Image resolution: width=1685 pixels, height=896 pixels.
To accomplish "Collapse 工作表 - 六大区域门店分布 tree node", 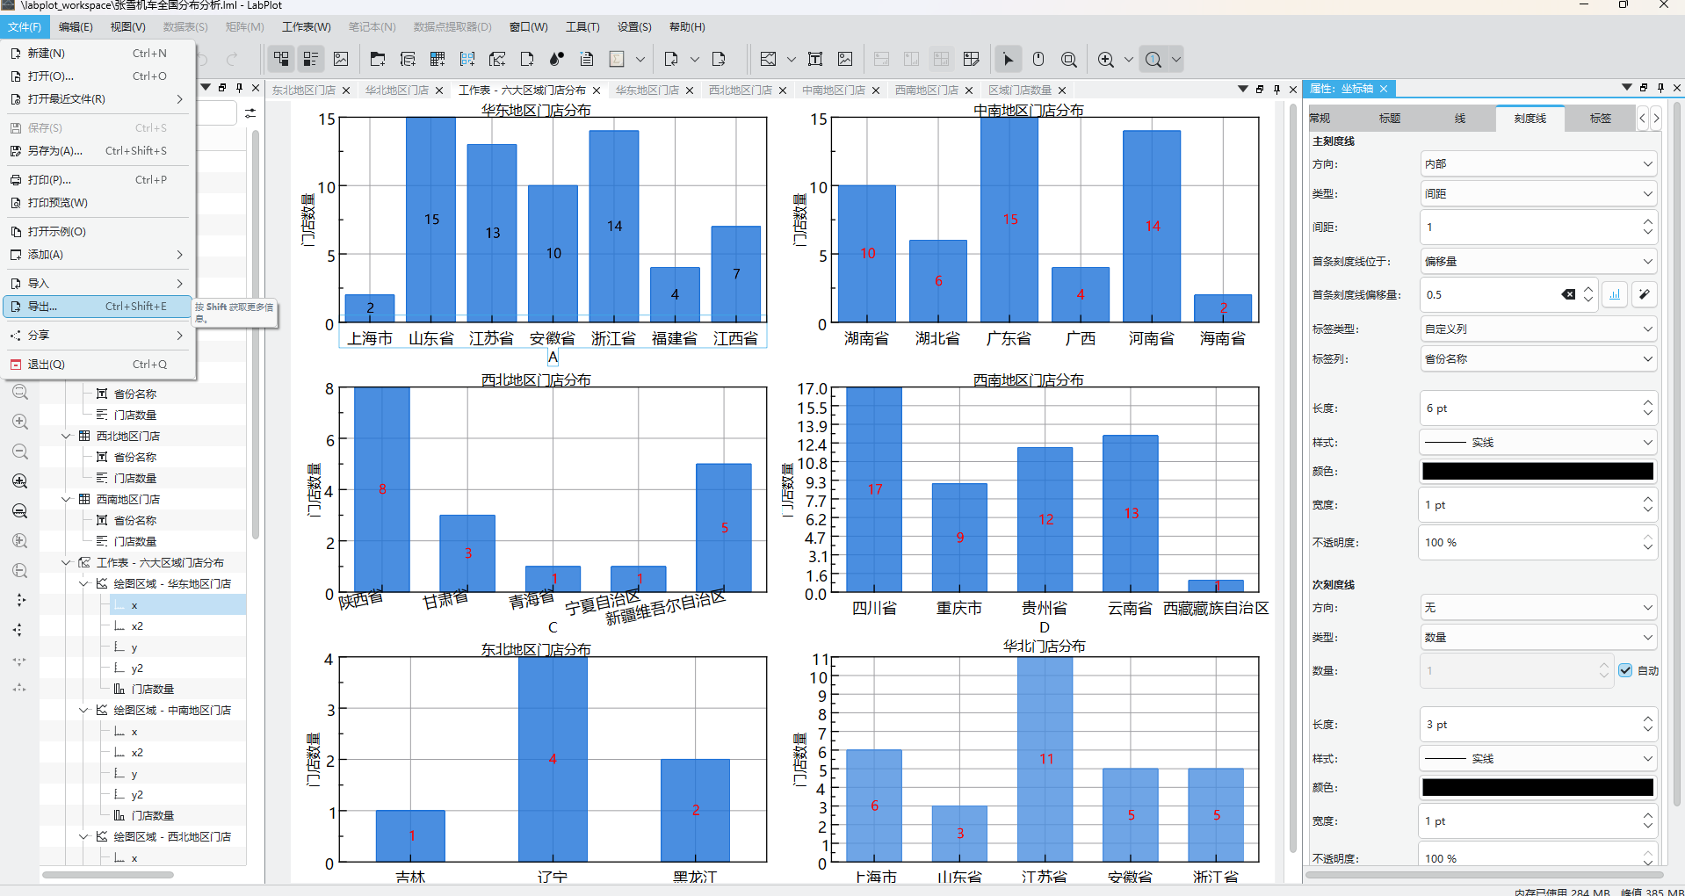I will [x=66, y=562].
